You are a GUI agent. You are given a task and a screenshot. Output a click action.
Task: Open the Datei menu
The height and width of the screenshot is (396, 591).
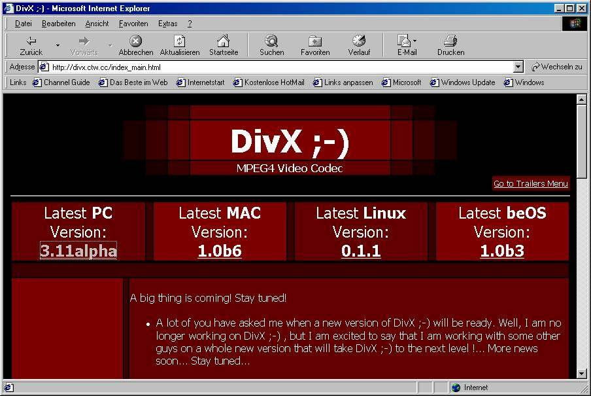click(23, 24)
